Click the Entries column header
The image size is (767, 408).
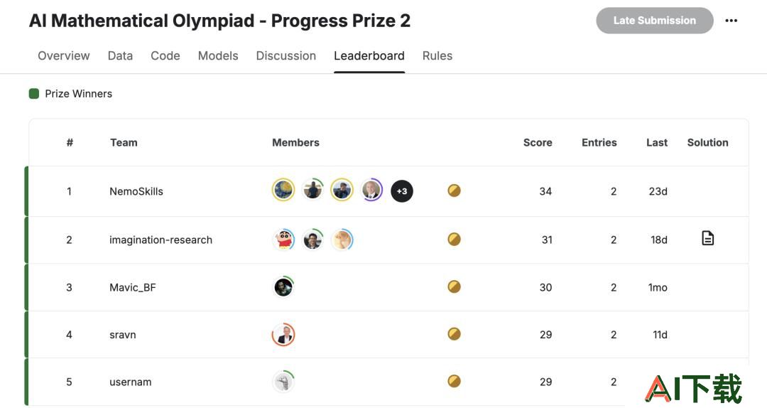point(599,143)
